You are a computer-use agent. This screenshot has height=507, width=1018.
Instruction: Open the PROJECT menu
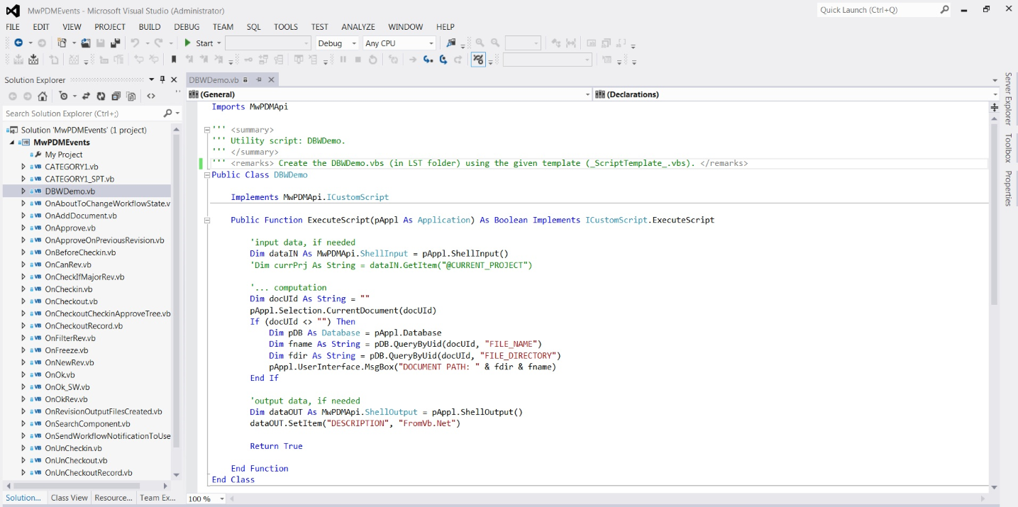pos(110,27)
